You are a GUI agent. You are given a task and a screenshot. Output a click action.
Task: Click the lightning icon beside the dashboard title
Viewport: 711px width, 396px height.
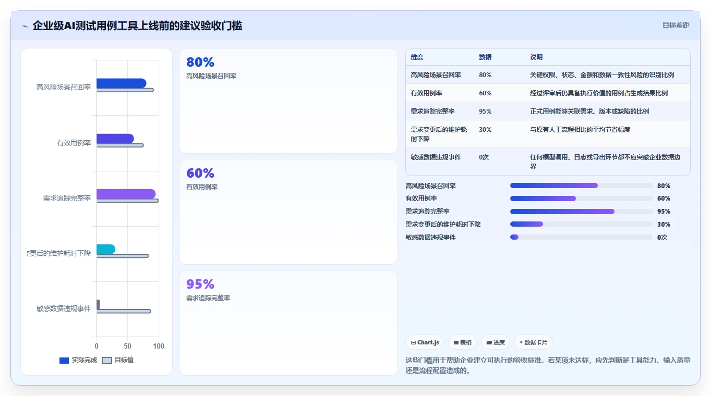tap(25, 26)
